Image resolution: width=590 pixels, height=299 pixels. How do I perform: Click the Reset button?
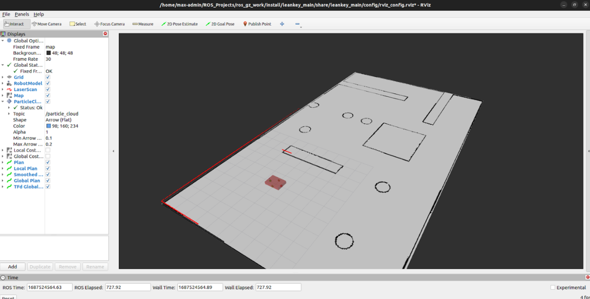coord(8,297)
